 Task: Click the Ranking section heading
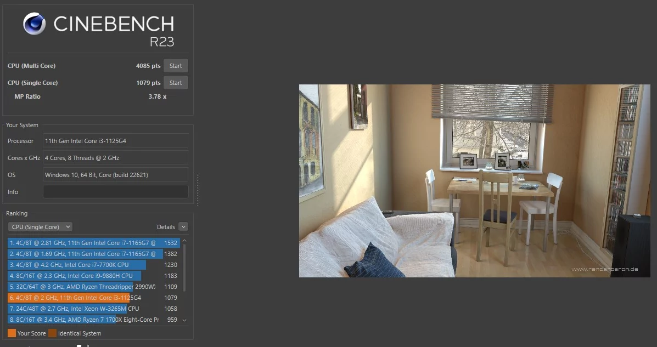click(x=17, y=213)
